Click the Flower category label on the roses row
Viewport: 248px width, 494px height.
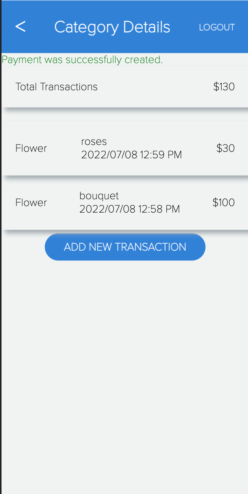point(31,148)
